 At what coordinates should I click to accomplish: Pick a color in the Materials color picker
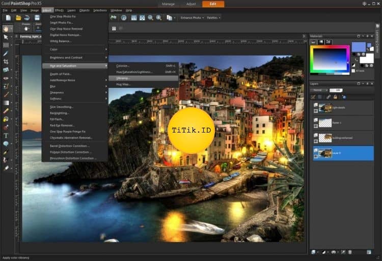coord(330,59)
